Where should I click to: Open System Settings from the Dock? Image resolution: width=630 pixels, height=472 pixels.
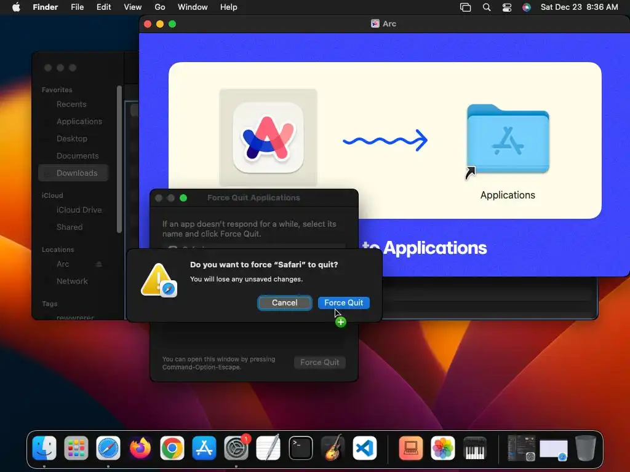pos(236,447)
